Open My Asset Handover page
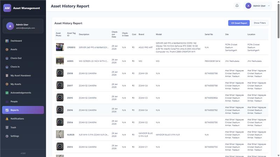Screen dimensions: 280x157 (x=23, y=75)
